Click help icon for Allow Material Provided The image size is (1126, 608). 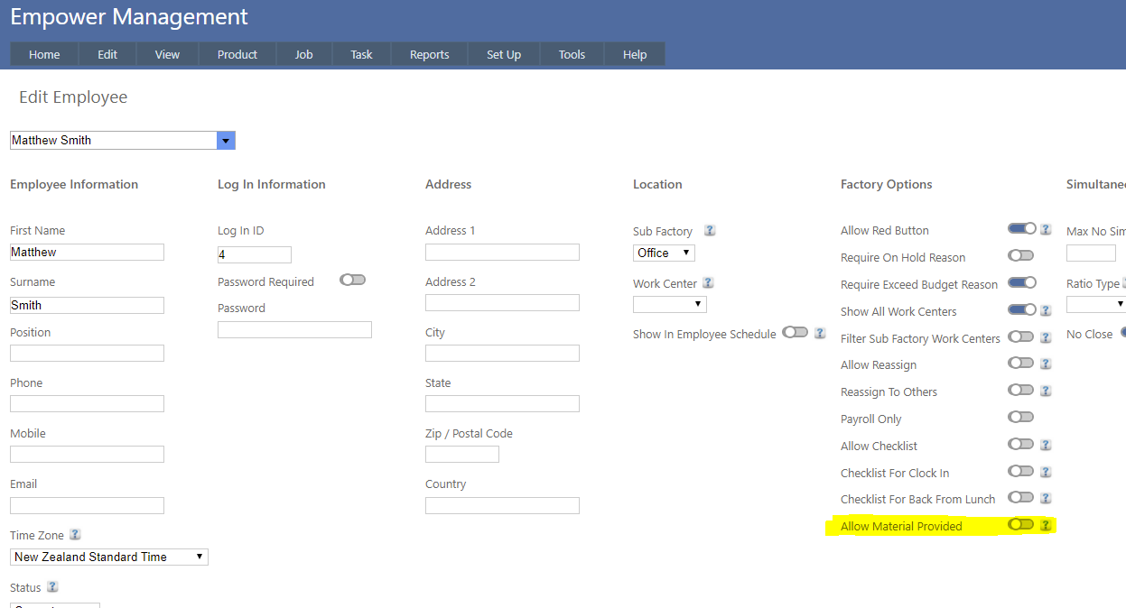(x=1046, y=526)
